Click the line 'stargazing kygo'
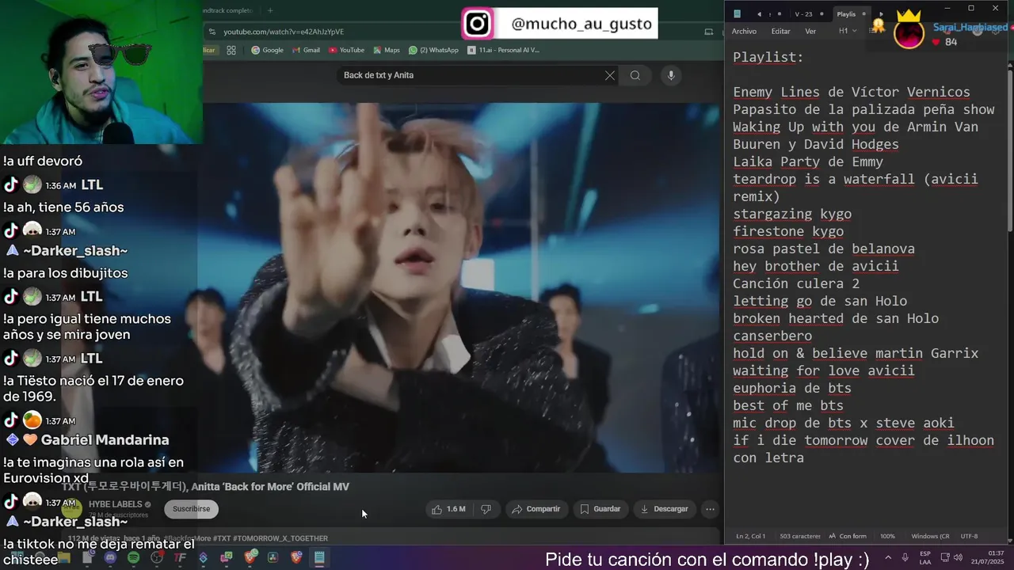Viewport: 1014px width, 570px height. point(792,214)
